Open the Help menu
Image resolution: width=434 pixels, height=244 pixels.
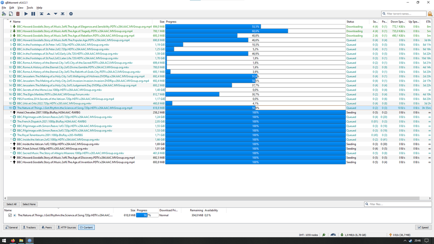click(x=39, y=8)
